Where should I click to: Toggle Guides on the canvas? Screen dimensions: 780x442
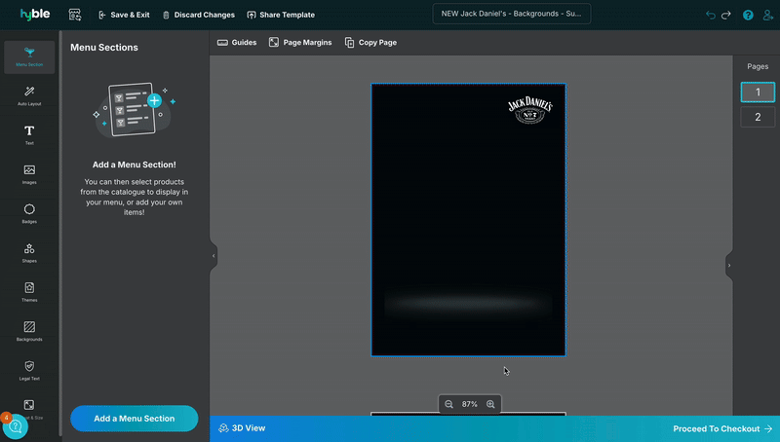click(237, 42)
